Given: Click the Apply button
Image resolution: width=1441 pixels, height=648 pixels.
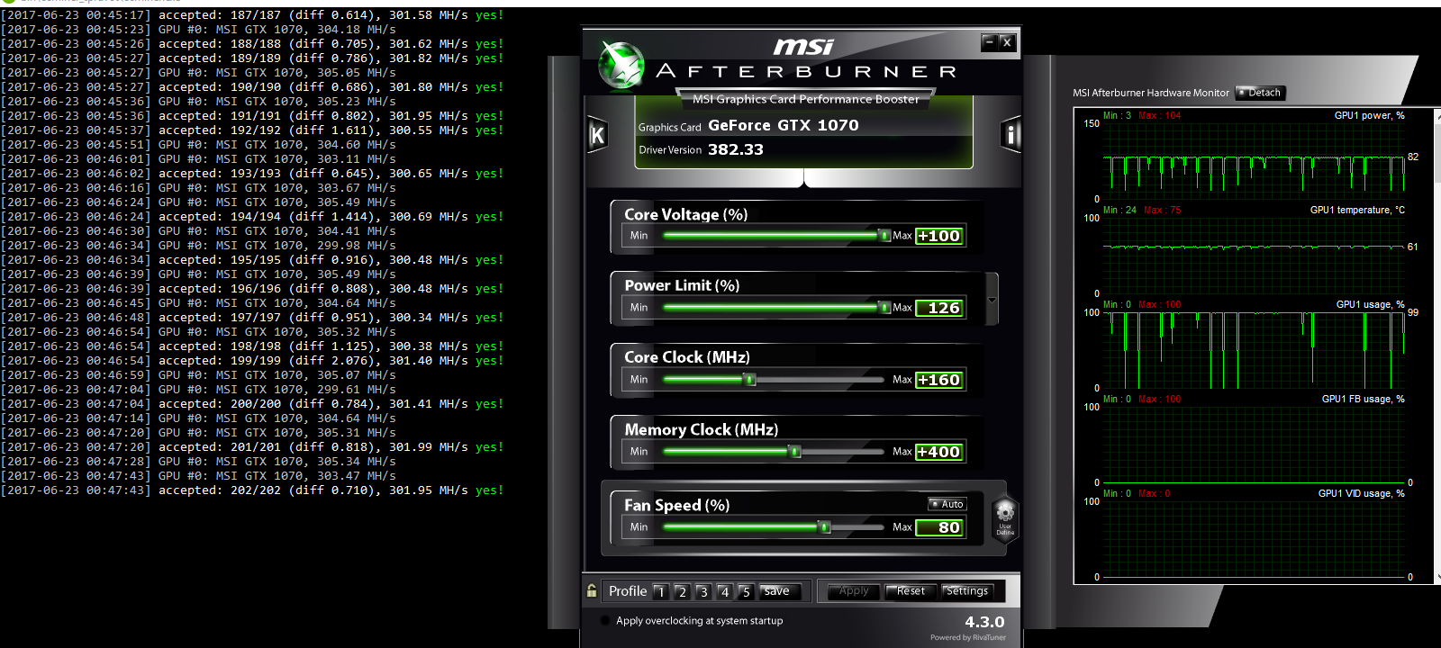Looking at the screenshot, I should coord(854,591).
